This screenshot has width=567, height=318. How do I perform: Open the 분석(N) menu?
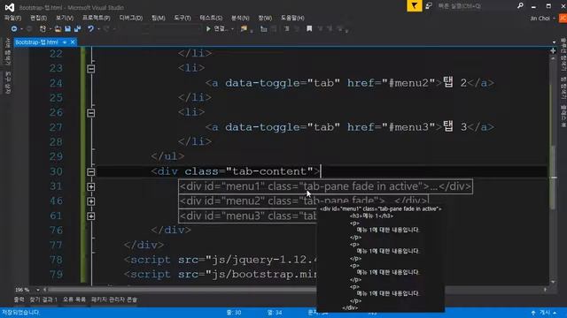[240, 18]
